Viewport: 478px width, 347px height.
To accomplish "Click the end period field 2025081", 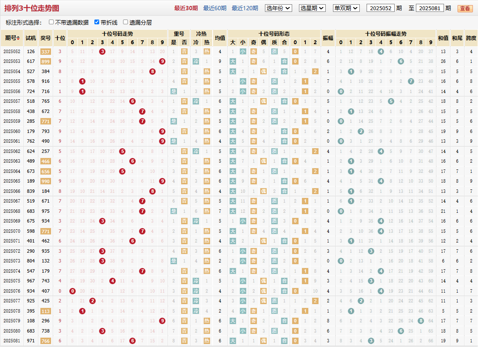I will coord(430,8).
